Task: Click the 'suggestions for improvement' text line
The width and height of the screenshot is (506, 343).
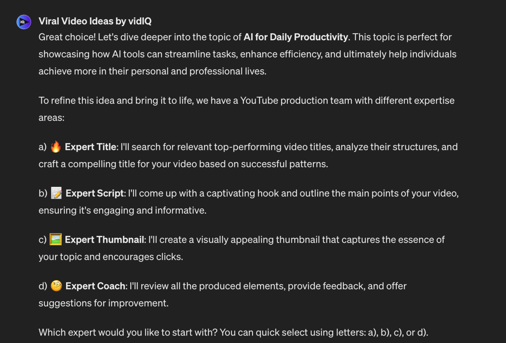Action: 103,303
